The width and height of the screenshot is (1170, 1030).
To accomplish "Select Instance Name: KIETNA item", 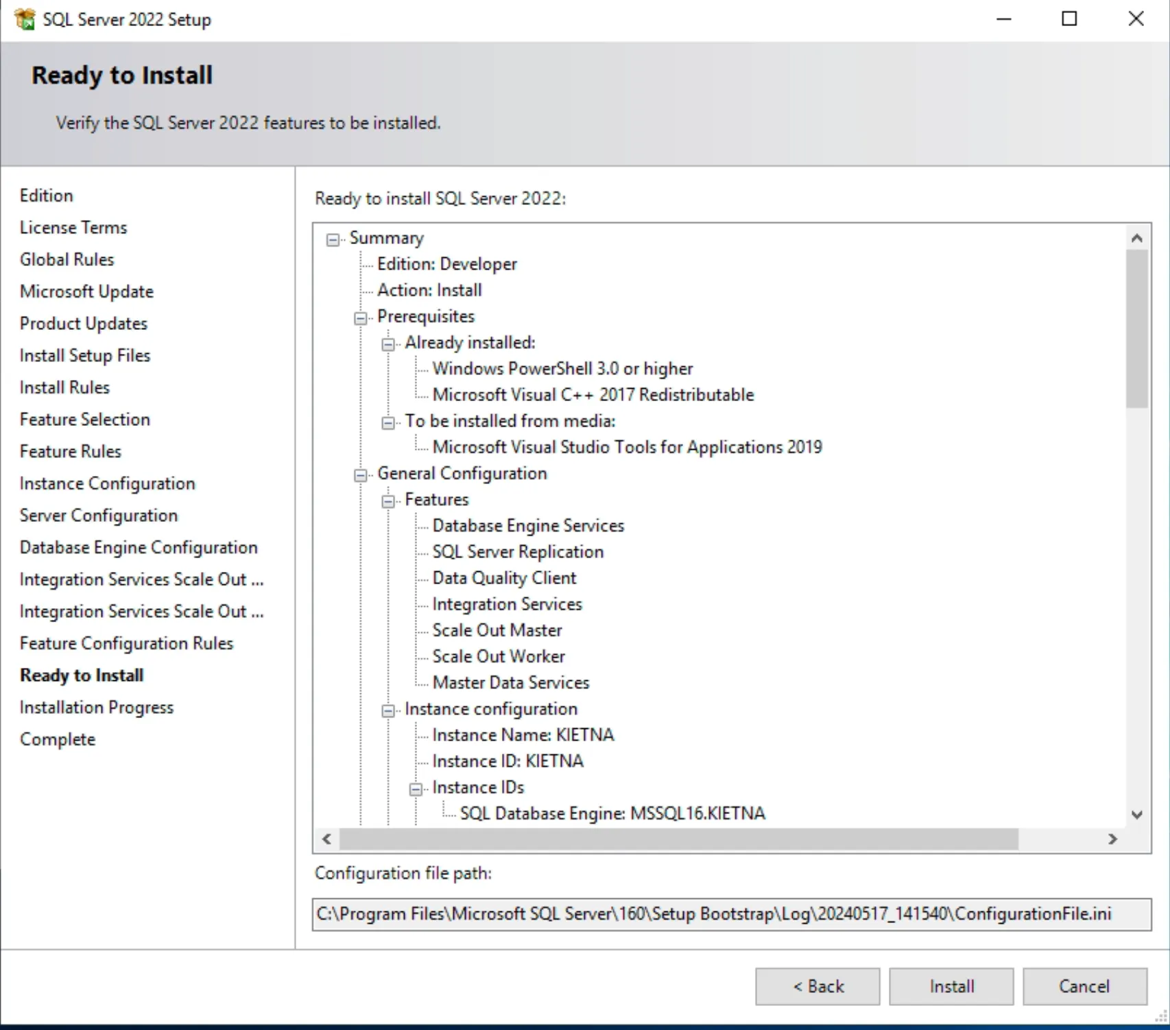I will pos(523,735).
